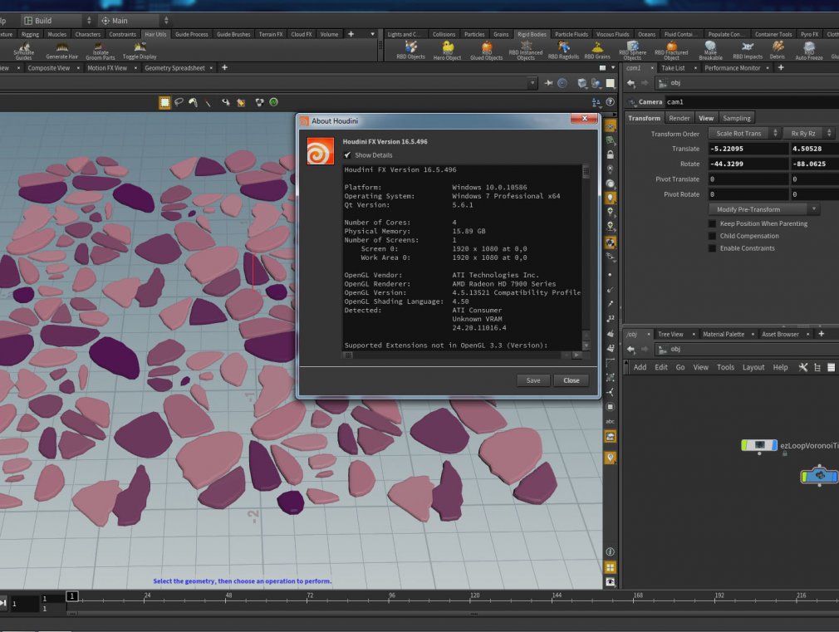Open the Particle Fluids shelf tab
Image resolution: width=839 pixels, height=632 pixels.
pyautogui.click(x=571, y=34)
